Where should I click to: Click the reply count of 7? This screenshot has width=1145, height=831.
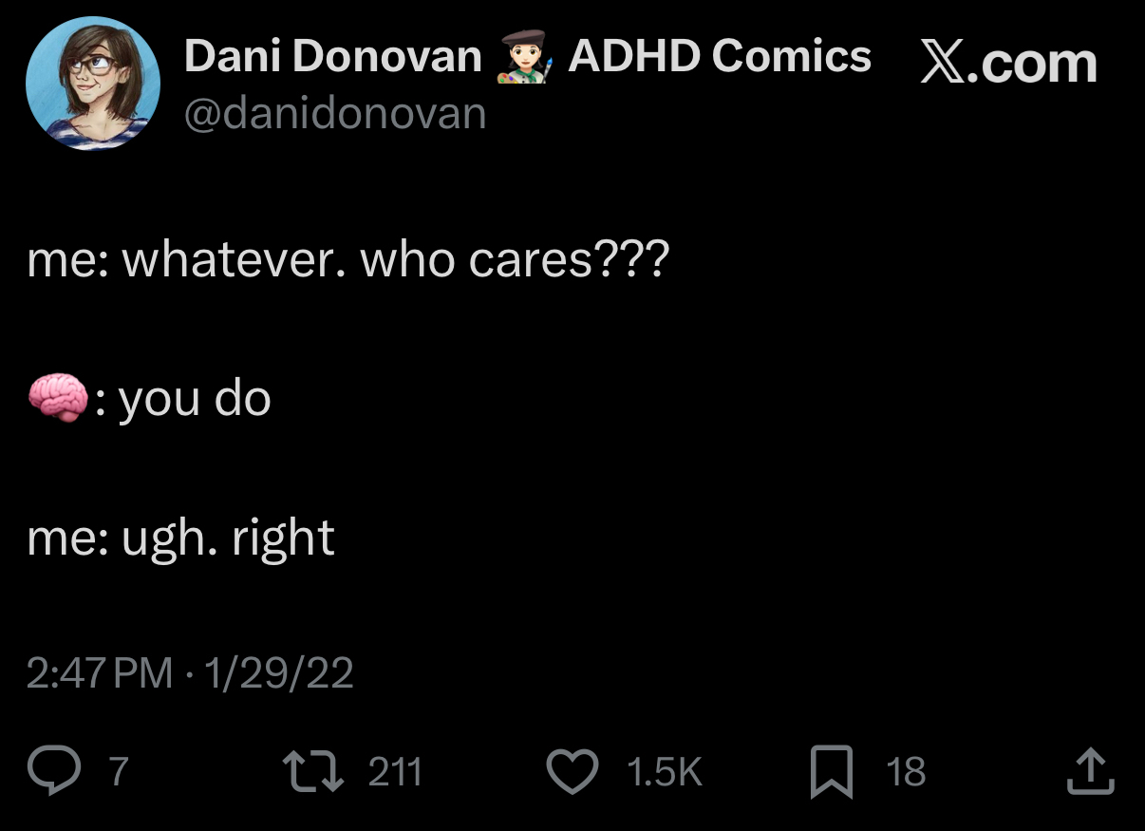117,771
